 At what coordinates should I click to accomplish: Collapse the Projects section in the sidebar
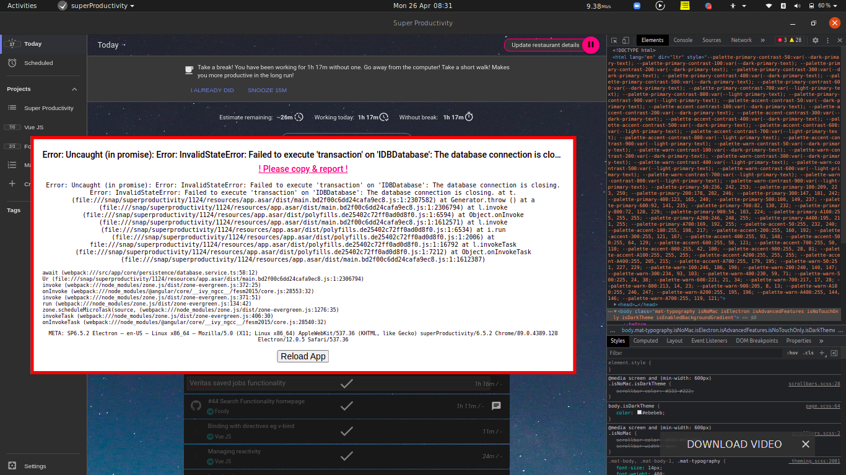click(74, 89)
